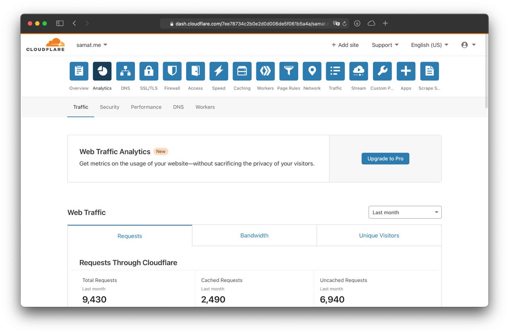Expand the samat.me site selector

pyautogui.click(x=92, y=45)
